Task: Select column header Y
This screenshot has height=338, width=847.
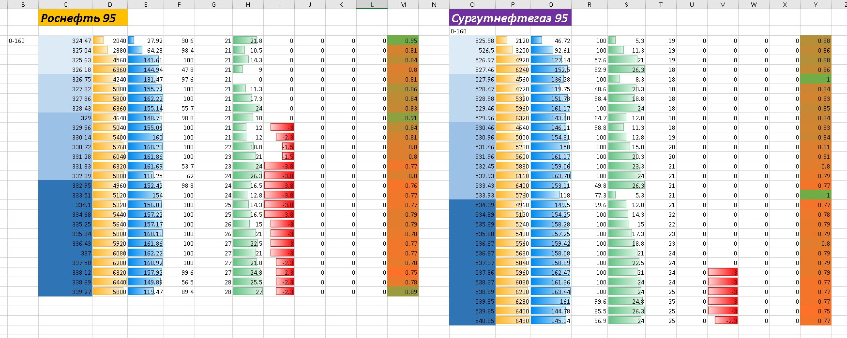Action: point(816,4)
